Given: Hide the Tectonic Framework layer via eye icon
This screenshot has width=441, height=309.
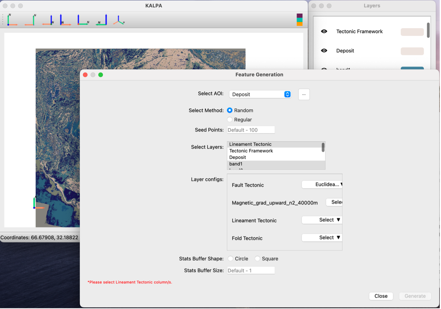Looking at the screenshot, I should 324,31.
